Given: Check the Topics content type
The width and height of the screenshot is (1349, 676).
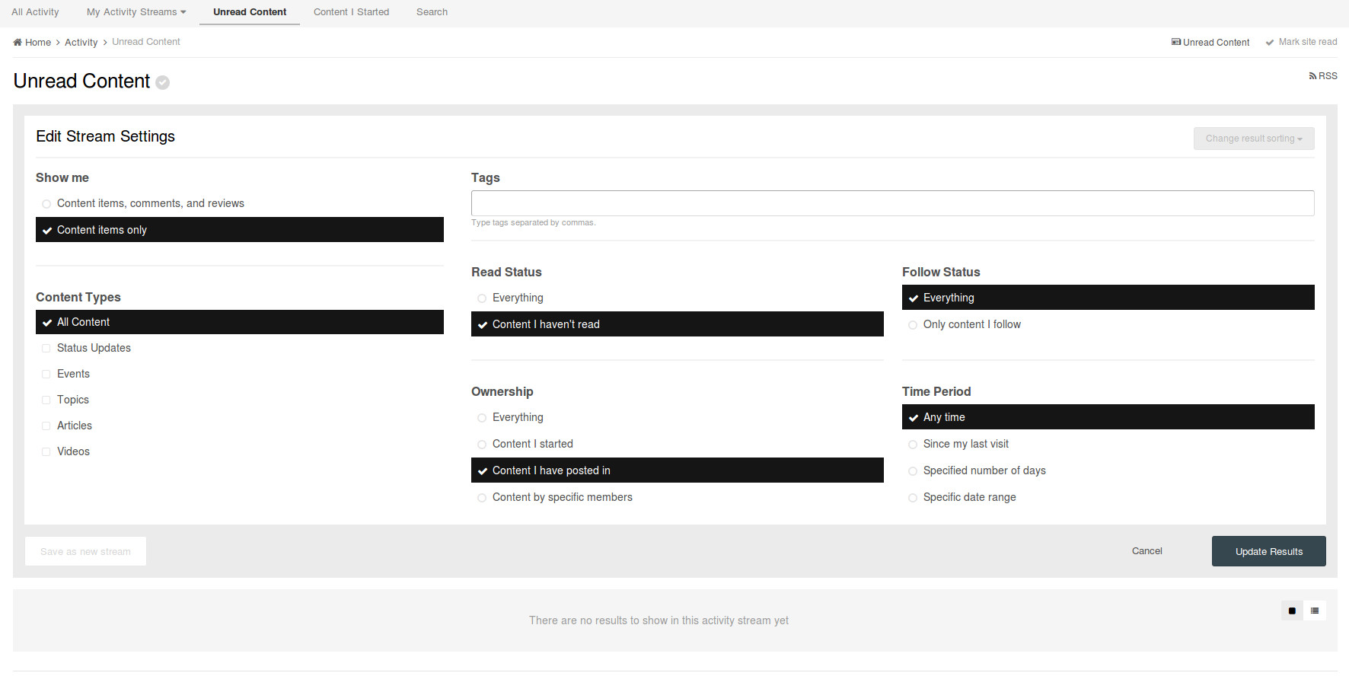Looking at the screenshot, I should 46,400.
